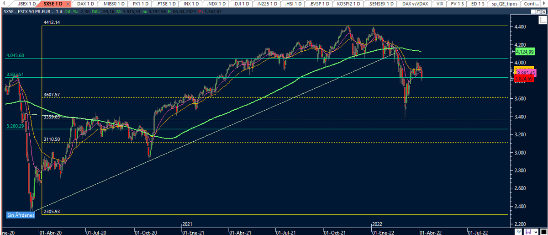Screen dimensions: 548x235
Task: Open the FV 1 S tab
Action: pos(457,4)
